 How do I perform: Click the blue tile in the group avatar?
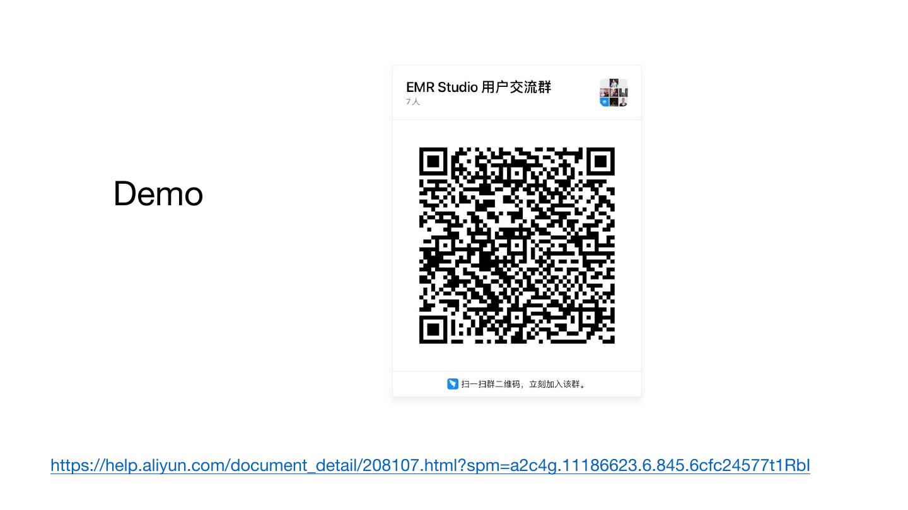[x=604, y=102]
